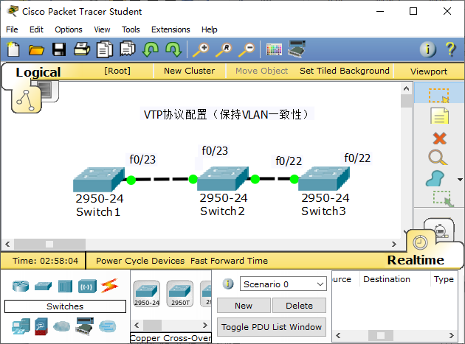This screenshot has width=465, height=344.
Task: Select the Resize Shape tool
Action: click(443, 199)
